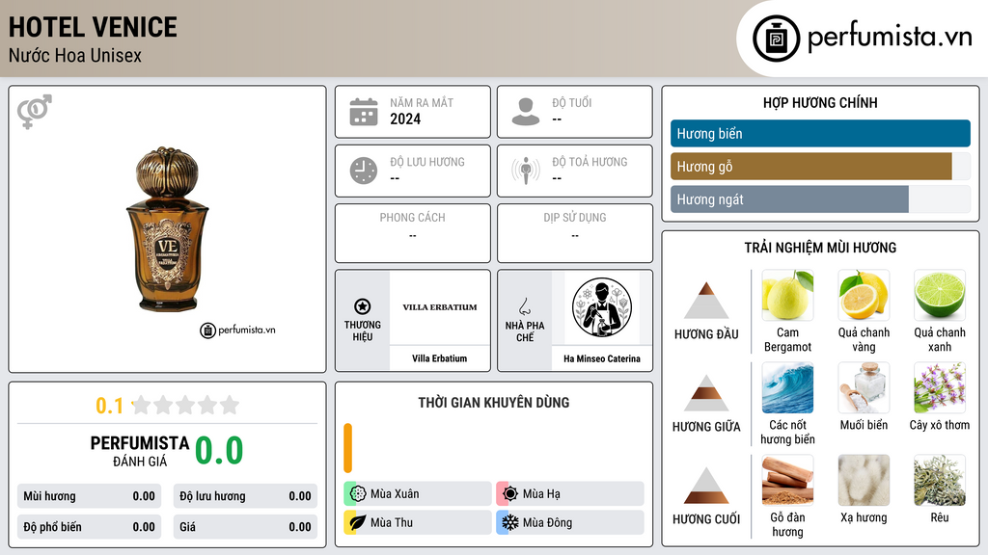Open the Cam Bergamot note image
The width and height of the screenshot is (988, 555).
tap(787, 295)
